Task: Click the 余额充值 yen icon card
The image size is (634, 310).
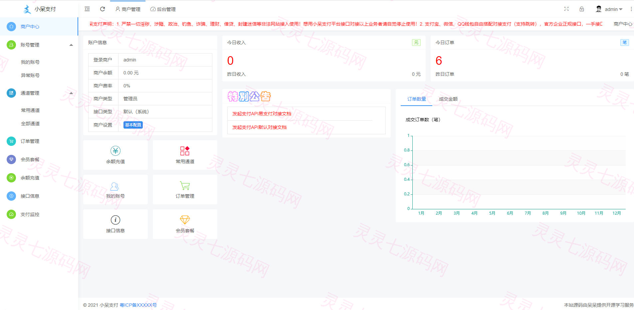Action: click(x=115, y=155)
